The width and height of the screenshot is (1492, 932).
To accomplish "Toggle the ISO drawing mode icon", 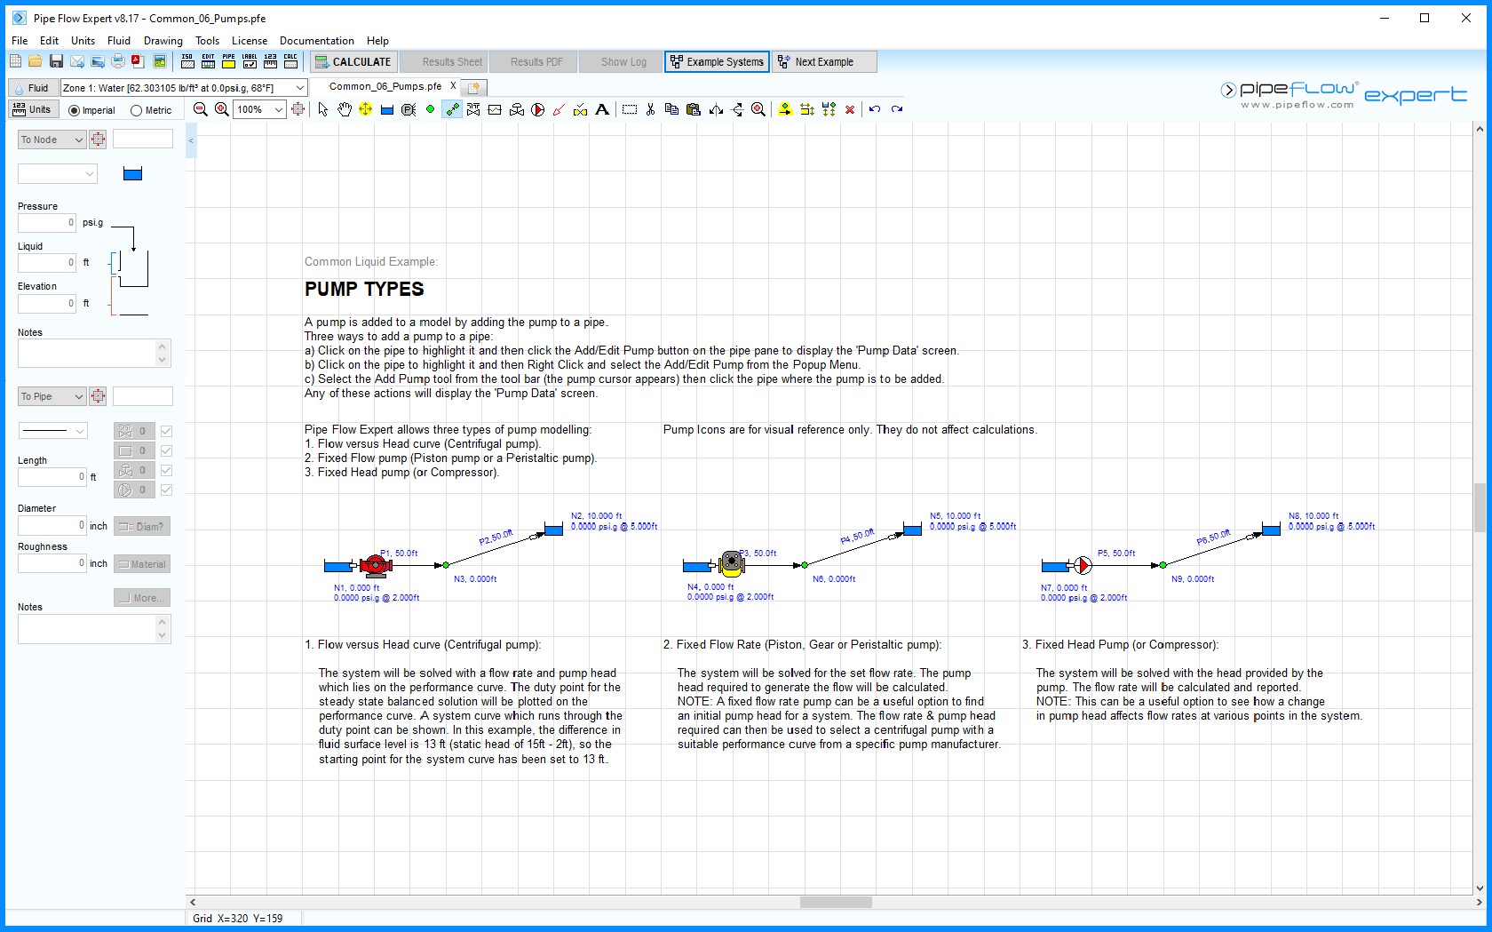I will point(187,61).
